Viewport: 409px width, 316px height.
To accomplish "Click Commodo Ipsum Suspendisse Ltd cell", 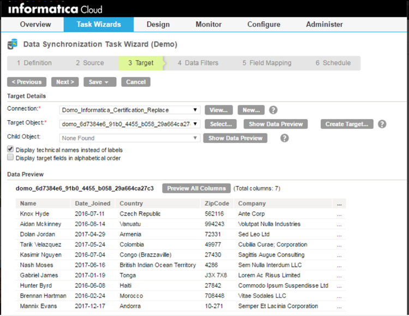I will tap(283, 285).
